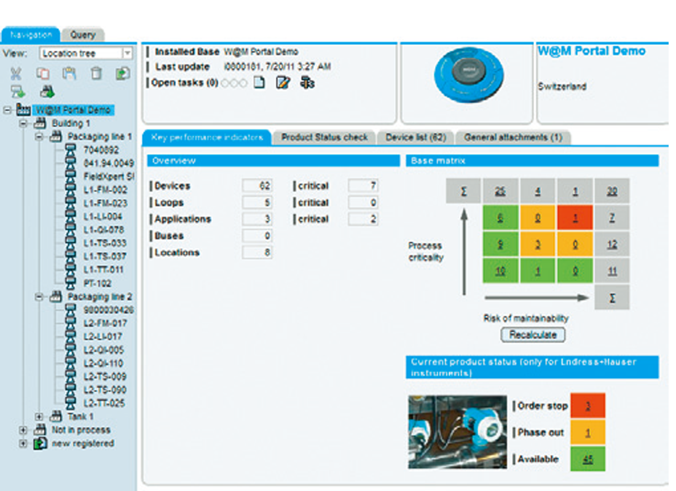Click the device icon beside L2-FM-017
This screenshot has width=676, height=491.
pyautogui.click(x=70, y=323)
